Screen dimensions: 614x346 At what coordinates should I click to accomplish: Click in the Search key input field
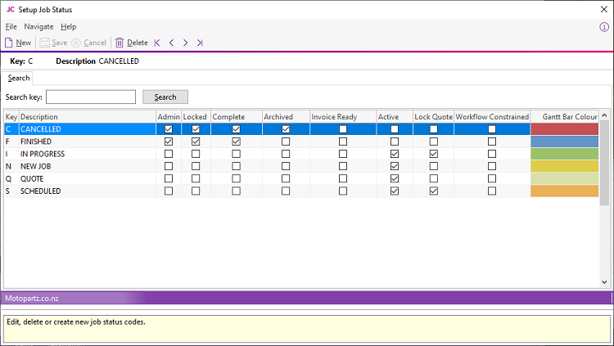pos(91,97)
